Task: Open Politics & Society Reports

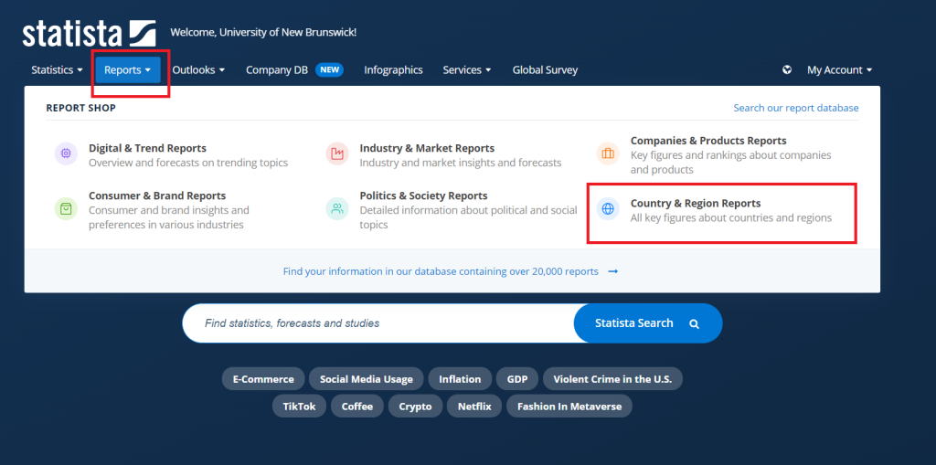Action: click(x=423, y=196)
